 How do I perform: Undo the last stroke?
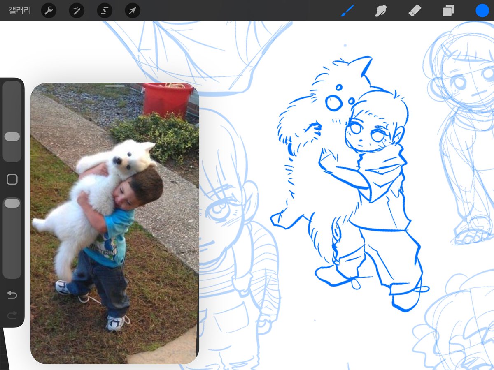coord(12,295)
